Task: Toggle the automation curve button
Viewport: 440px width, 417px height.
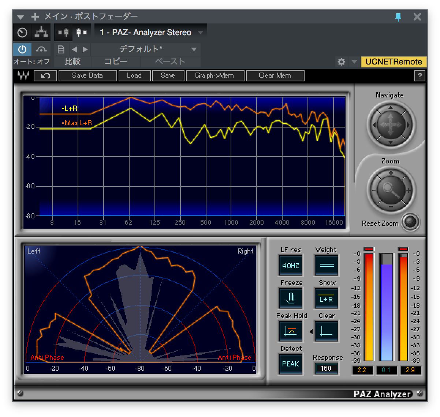Action: coord(41,49)
